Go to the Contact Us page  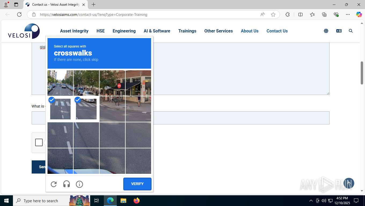coord(277,31)
